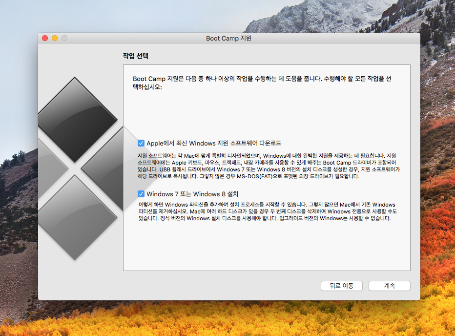The width and height of the screenshot is (455, 336).
Task: Click the Boot Camp 지원 title text
Action: pyautogui.click(x=228, y=38)
